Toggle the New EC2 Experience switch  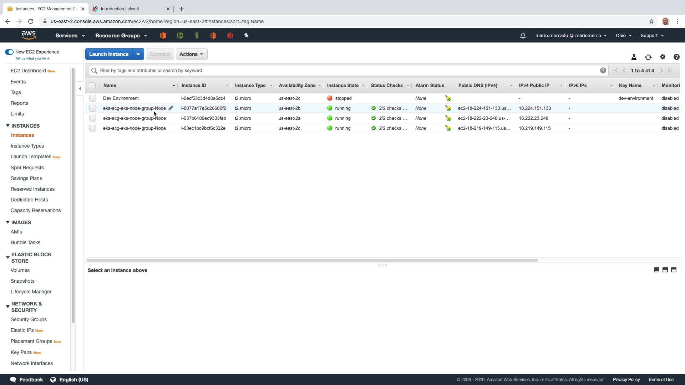(9, 52)
